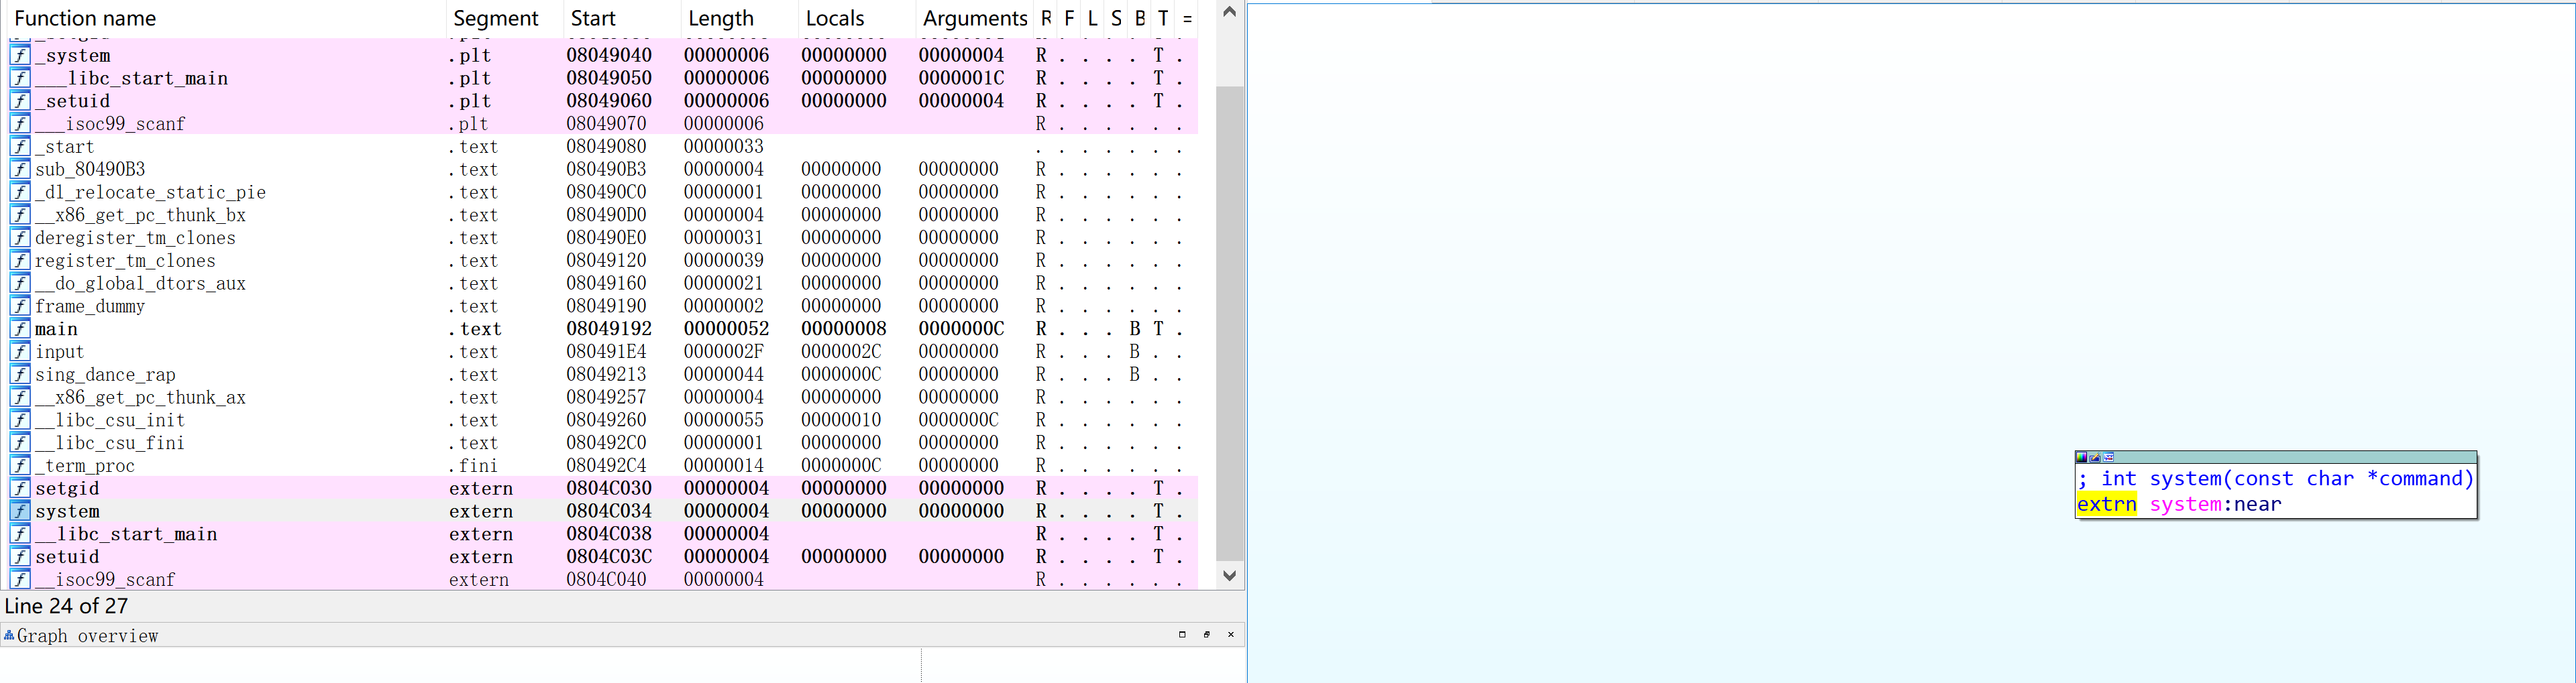
Task: Click function icon beside _start
Action: click(x=20, y=147)
